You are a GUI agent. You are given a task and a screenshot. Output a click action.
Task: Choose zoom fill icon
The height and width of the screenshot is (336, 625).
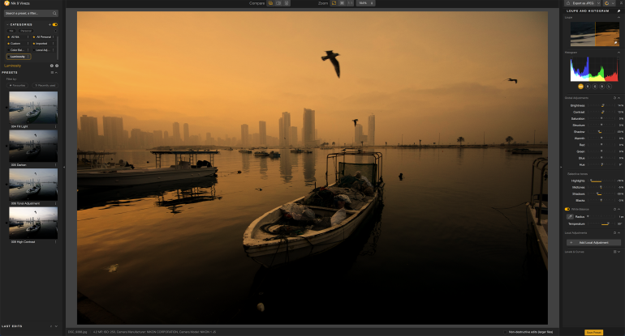pos(342,3)
